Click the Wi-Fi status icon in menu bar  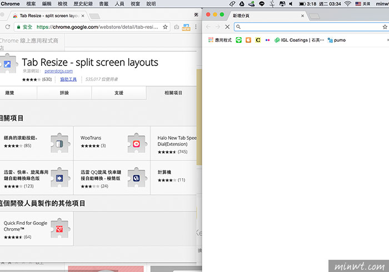coord(348,4)
